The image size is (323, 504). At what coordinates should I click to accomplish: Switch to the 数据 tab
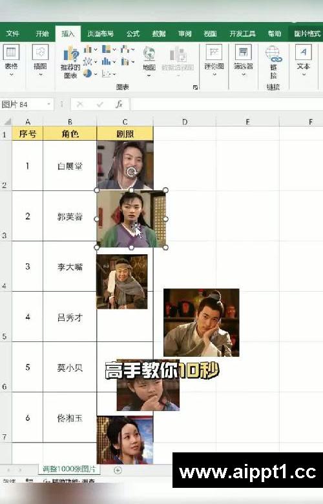(x=159, y=34)
